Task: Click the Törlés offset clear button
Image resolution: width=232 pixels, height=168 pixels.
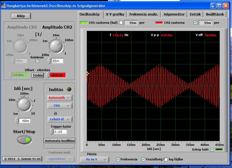Action: [x=38, y=75]
